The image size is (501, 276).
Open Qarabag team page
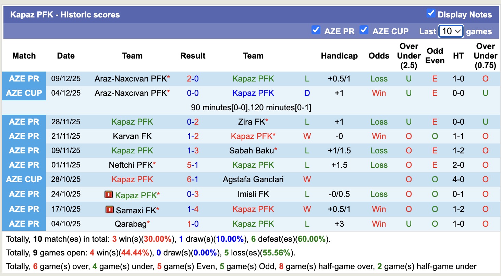[x=131, y=224]
